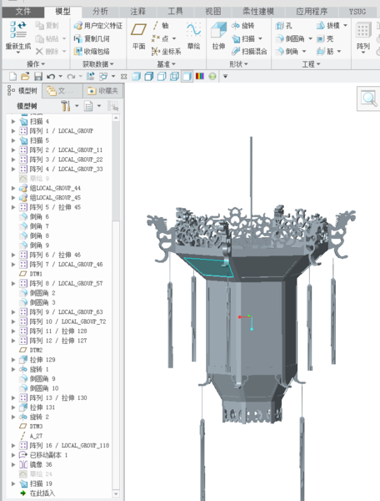The width and height of the screenshot is (380, 501).
Task: Click the rainbow color display icon
Action: (200, 76)
